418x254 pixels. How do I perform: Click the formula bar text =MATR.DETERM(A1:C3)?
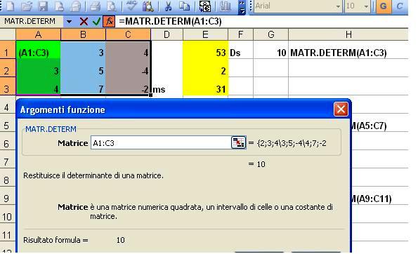point(170,21)
